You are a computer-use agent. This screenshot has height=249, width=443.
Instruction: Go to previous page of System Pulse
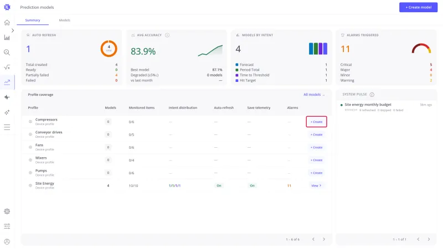pyautogui.click(x=418, y=239)
